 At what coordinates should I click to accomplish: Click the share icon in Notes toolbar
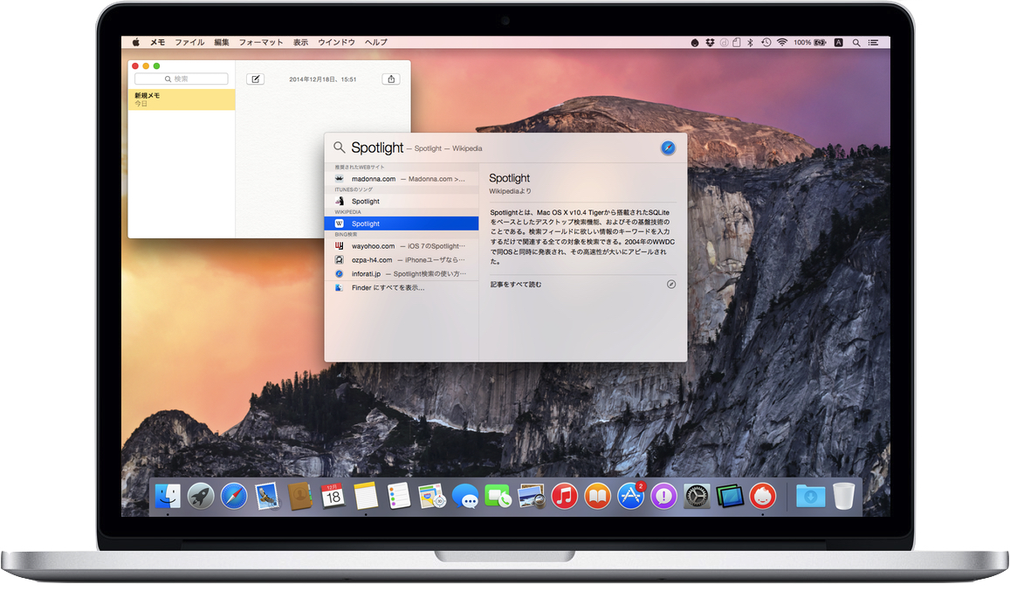coord(391,79)
